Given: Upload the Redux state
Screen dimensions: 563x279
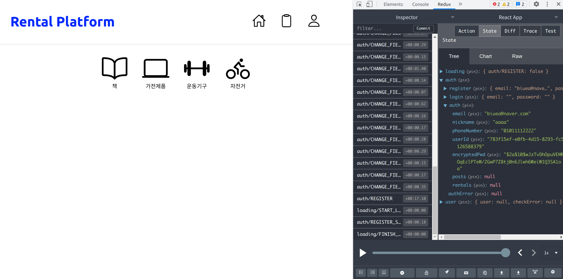Looking at the screenshot, I should (502, 273).
